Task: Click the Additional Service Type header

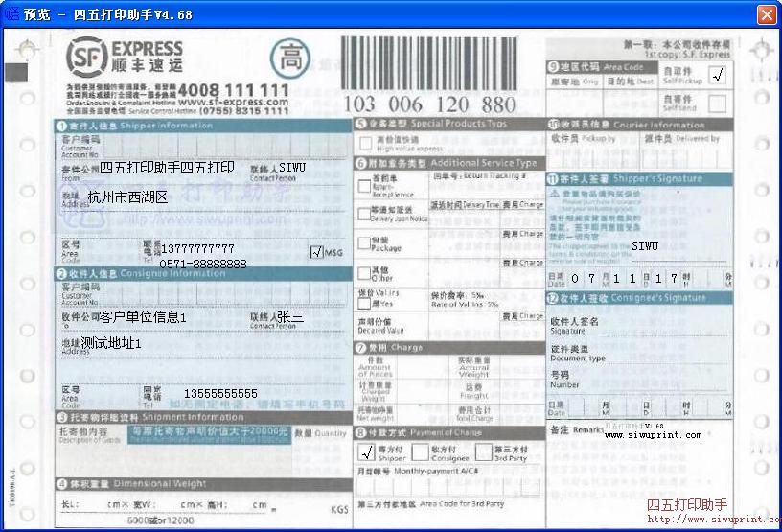Action: click(x=449, y=163)
